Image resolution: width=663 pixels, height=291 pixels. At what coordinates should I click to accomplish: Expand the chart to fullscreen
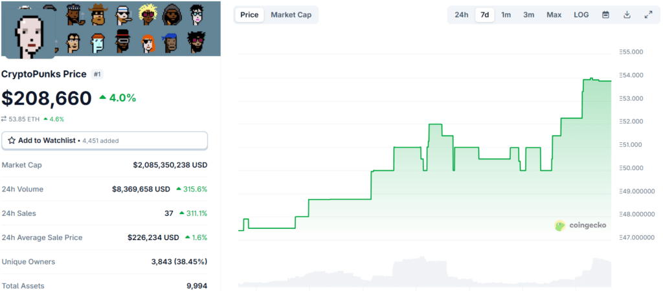(648, 15)
